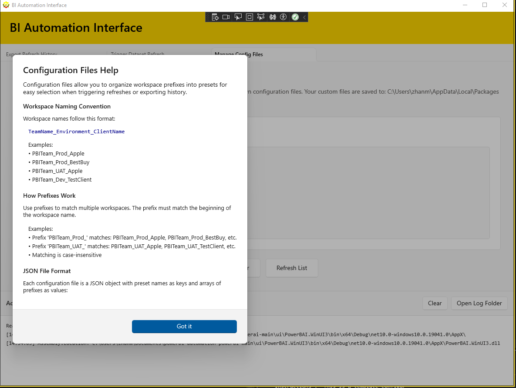Open the Manage Config Files tab
Viewport: 516px width, 388px height.
[239, 54]
